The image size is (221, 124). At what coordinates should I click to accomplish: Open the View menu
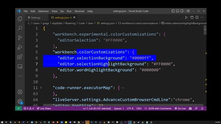(x=55, y=11)
